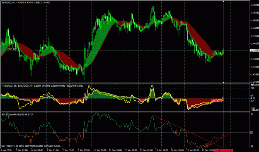The height and width of the screenshot is (152, 259).
Task: Click the CCI scale value -67
Action: click(x=252, y=101)
